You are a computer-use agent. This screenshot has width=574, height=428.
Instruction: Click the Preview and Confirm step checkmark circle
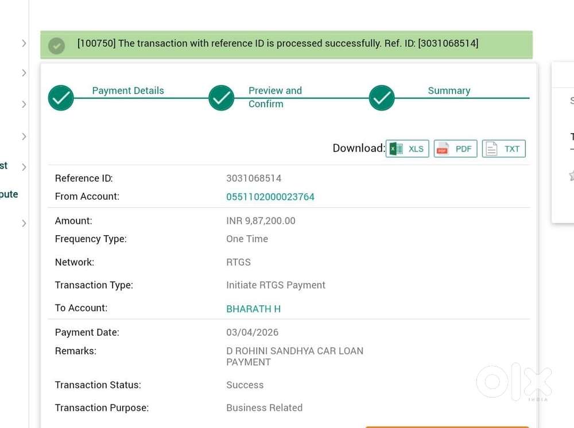click(221, 98)
